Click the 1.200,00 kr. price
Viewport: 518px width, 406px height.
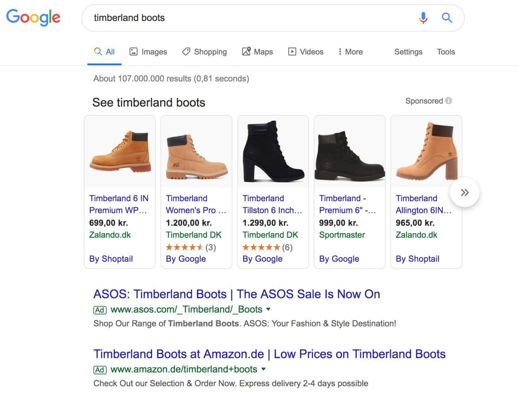(x=189, y=223)
